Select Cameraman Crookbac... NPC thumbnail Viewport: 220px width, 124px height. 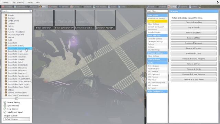point(85,20)
